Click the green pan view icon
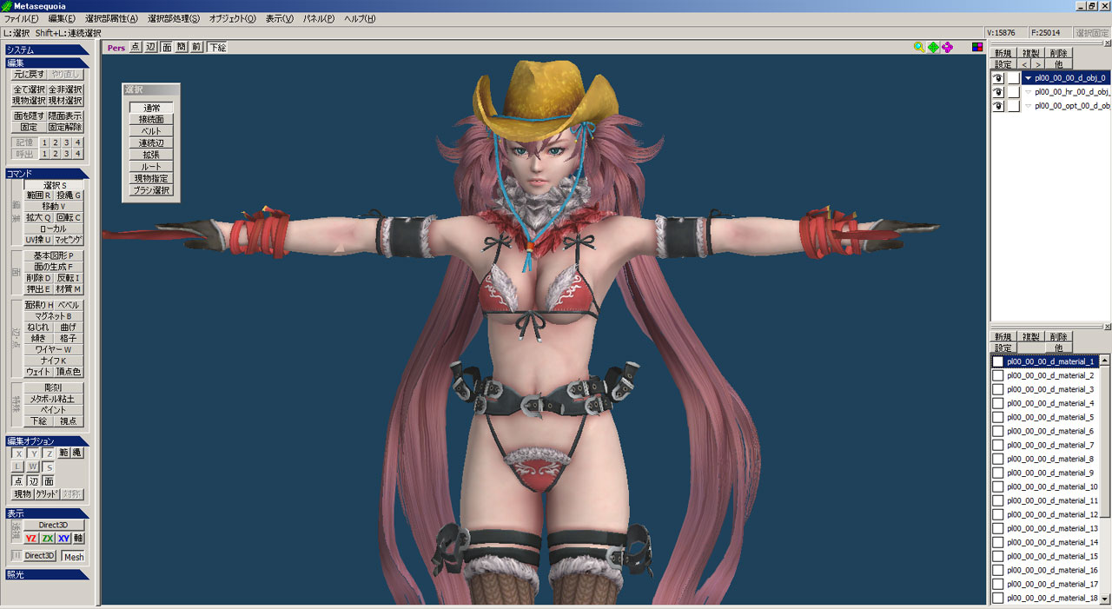This screenshot has height=609, width=1112. tap(933, 48)
